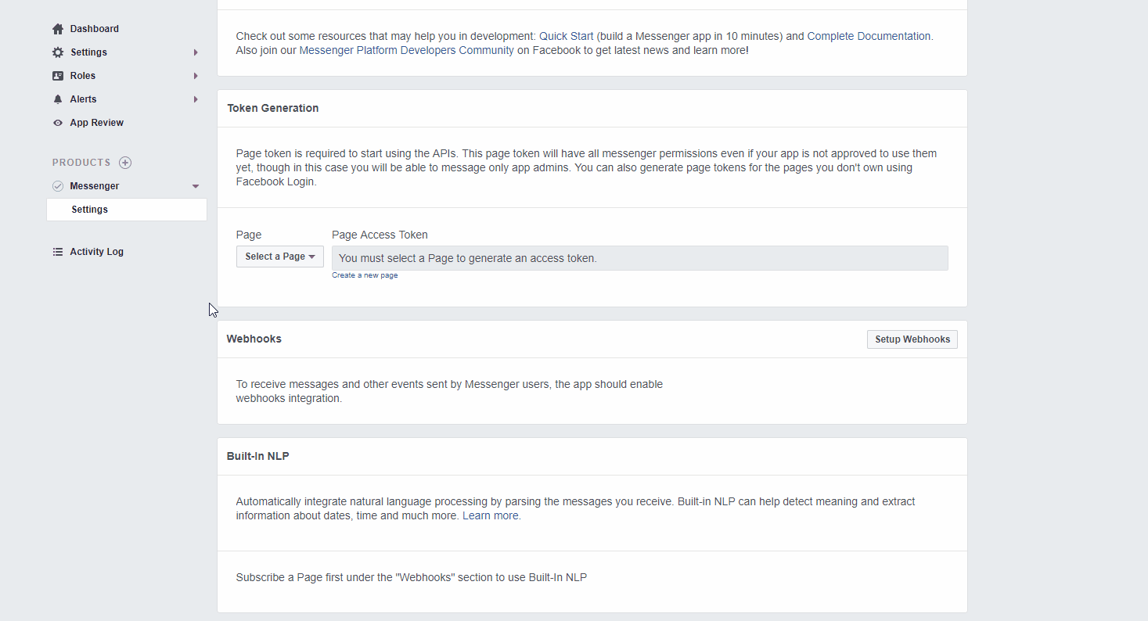The height and width of the screenshot is (621, 1148).
Task: Expand the Alerts sidebar submenu arrow
Action: click(196, 99)
